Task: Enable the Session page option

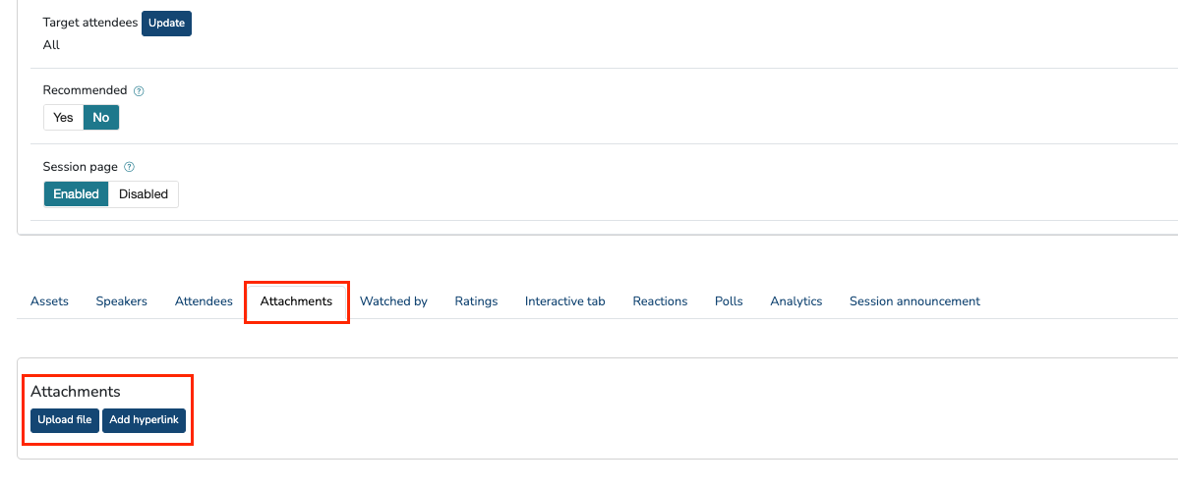Action: [76, 194]
